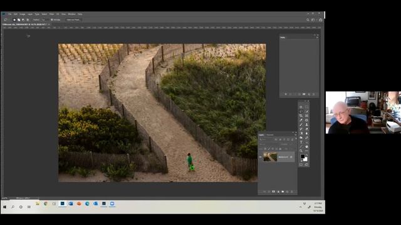Viewport: 401px width, 225px height.
Task: Select the Background layer thumbnail
Action: (270, 157)
